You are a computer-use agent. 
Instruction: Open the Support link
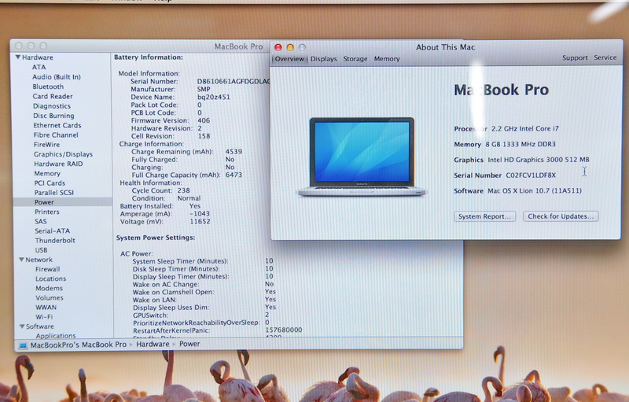coord(575,58)
